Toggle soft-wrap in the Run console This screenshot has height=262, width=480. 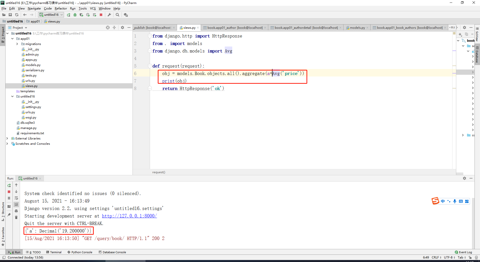pos(16,198)
